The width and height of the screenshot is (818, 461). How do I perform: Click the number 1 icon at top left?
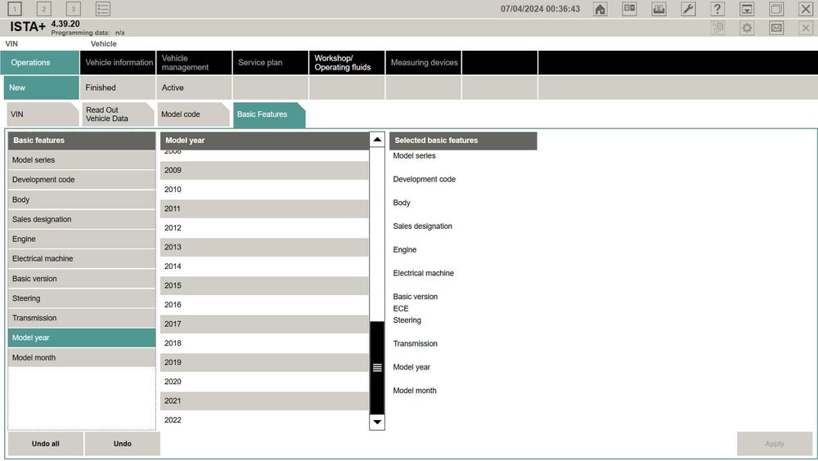click(x=15, y=9)
